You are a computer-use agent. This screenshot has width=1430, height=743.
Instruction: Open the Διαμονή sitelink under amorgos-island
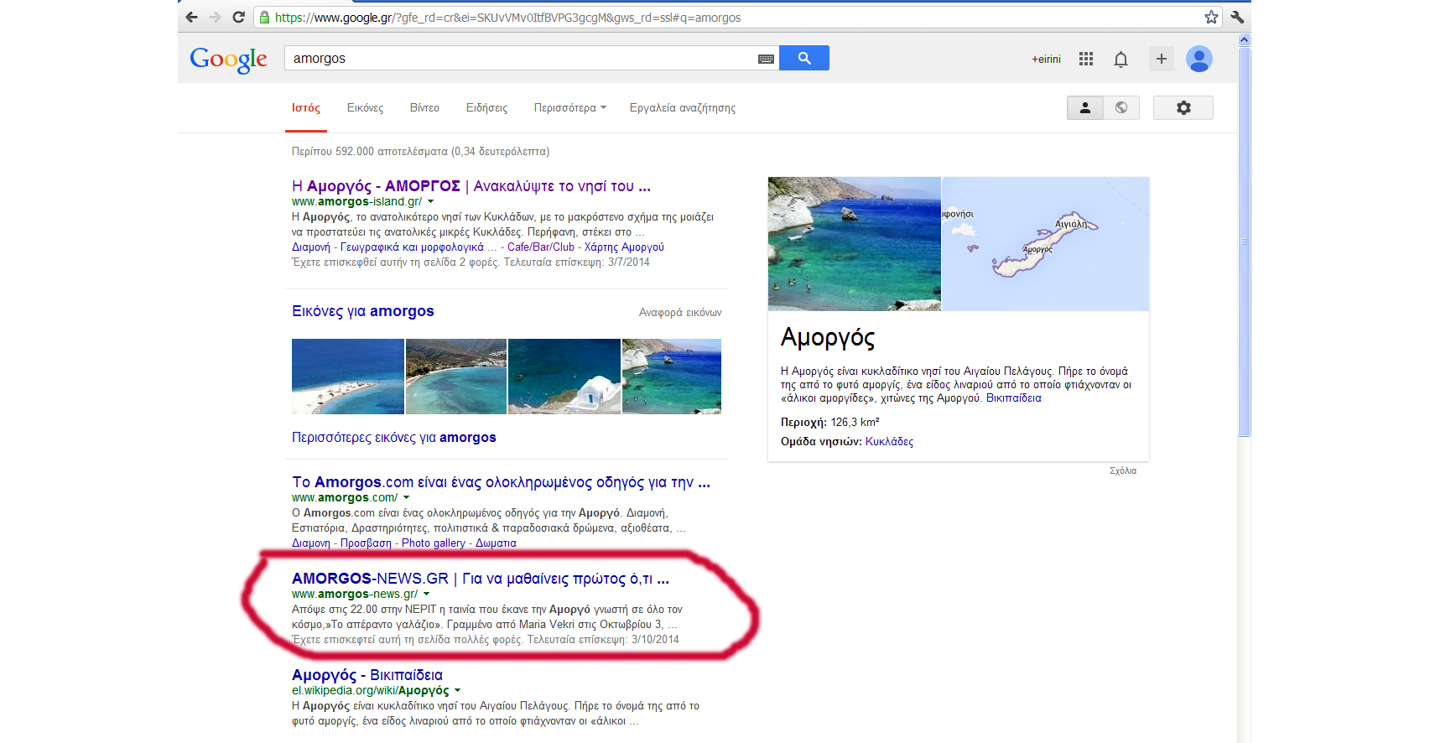coord(311,247)
